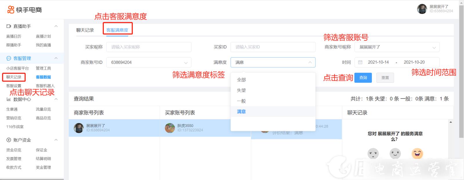This screenshot has width=464, height=180.
Task: Click the 客服管理 chat bubble icon
Action: click(x=9, y=58)
